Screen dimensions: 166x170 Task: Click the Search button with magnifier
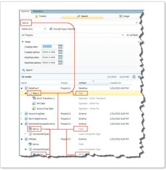click(x=27, y=70)
